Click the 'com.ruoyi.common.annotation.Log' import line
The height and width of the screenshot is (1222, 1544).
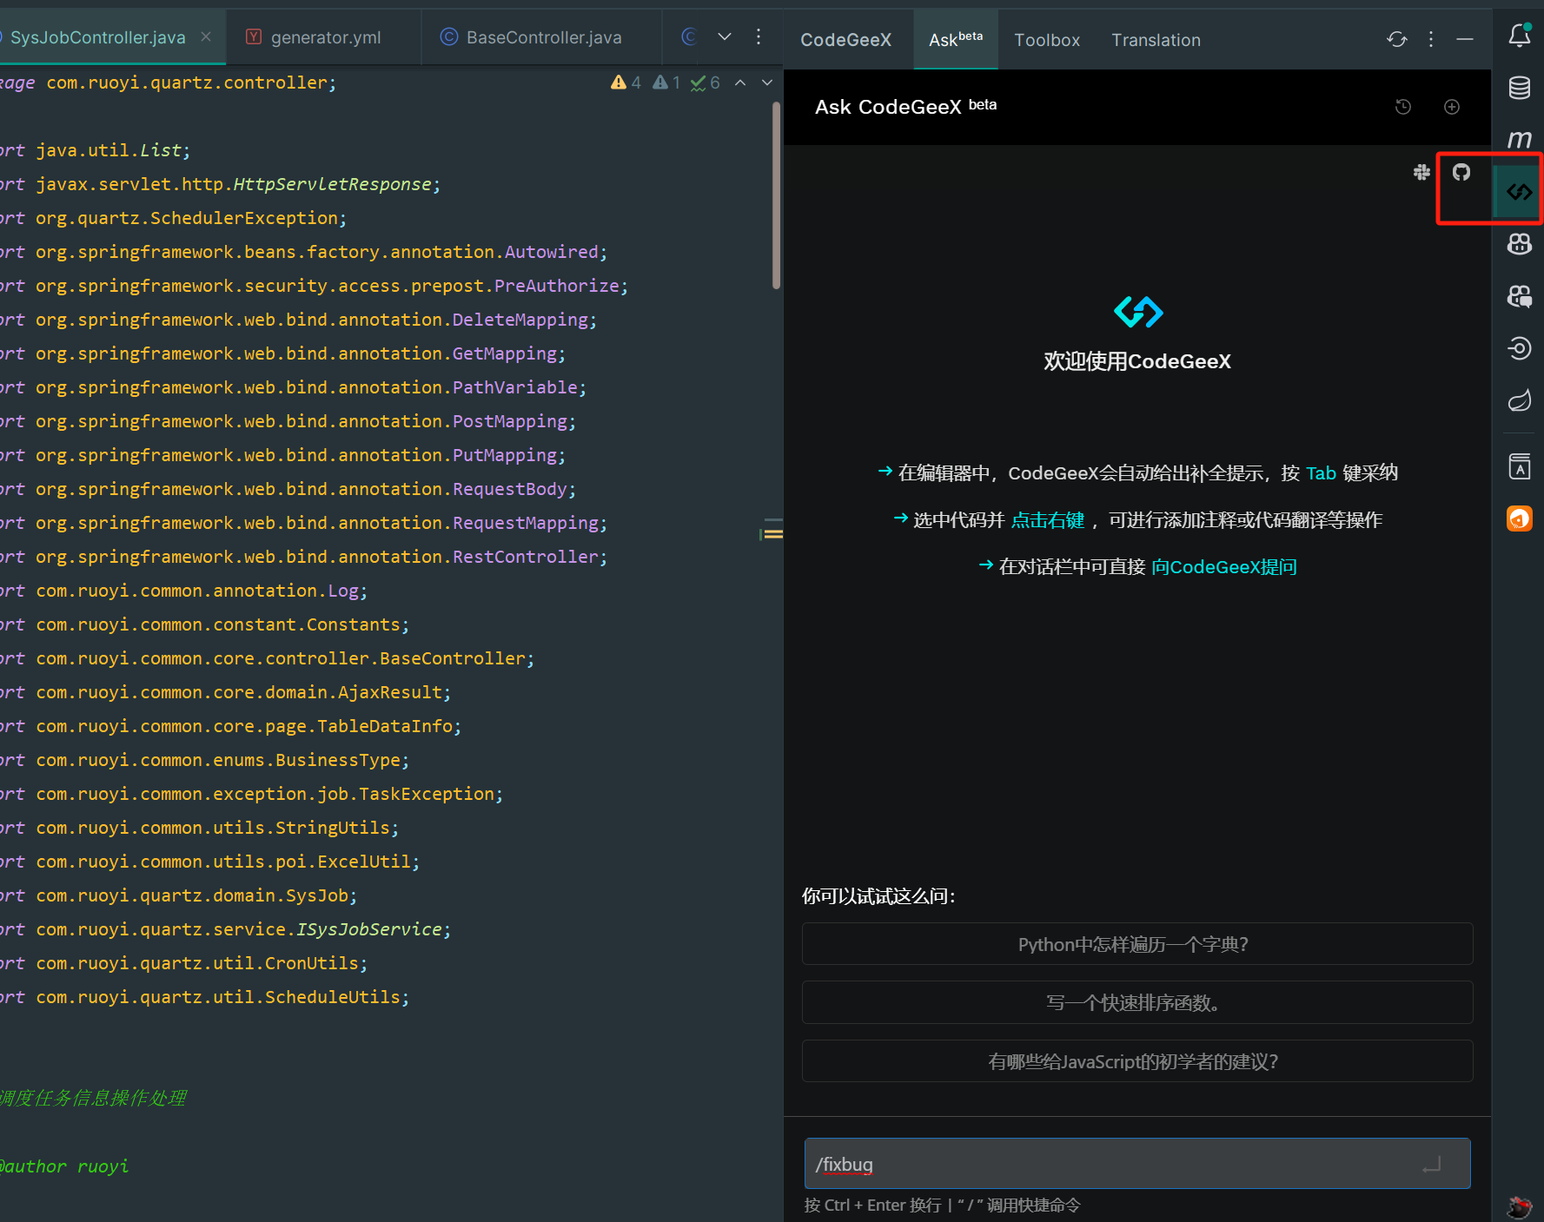click(x=183, y=591)
